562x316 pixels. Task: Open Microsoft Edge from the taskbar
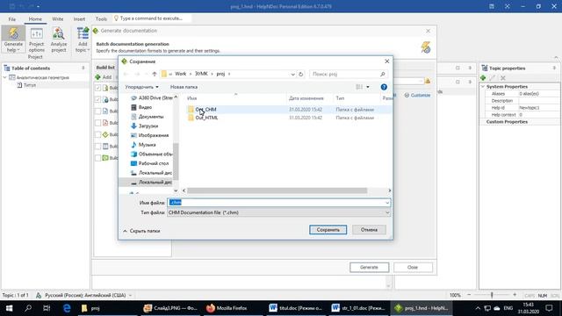[x=67, y=308]
